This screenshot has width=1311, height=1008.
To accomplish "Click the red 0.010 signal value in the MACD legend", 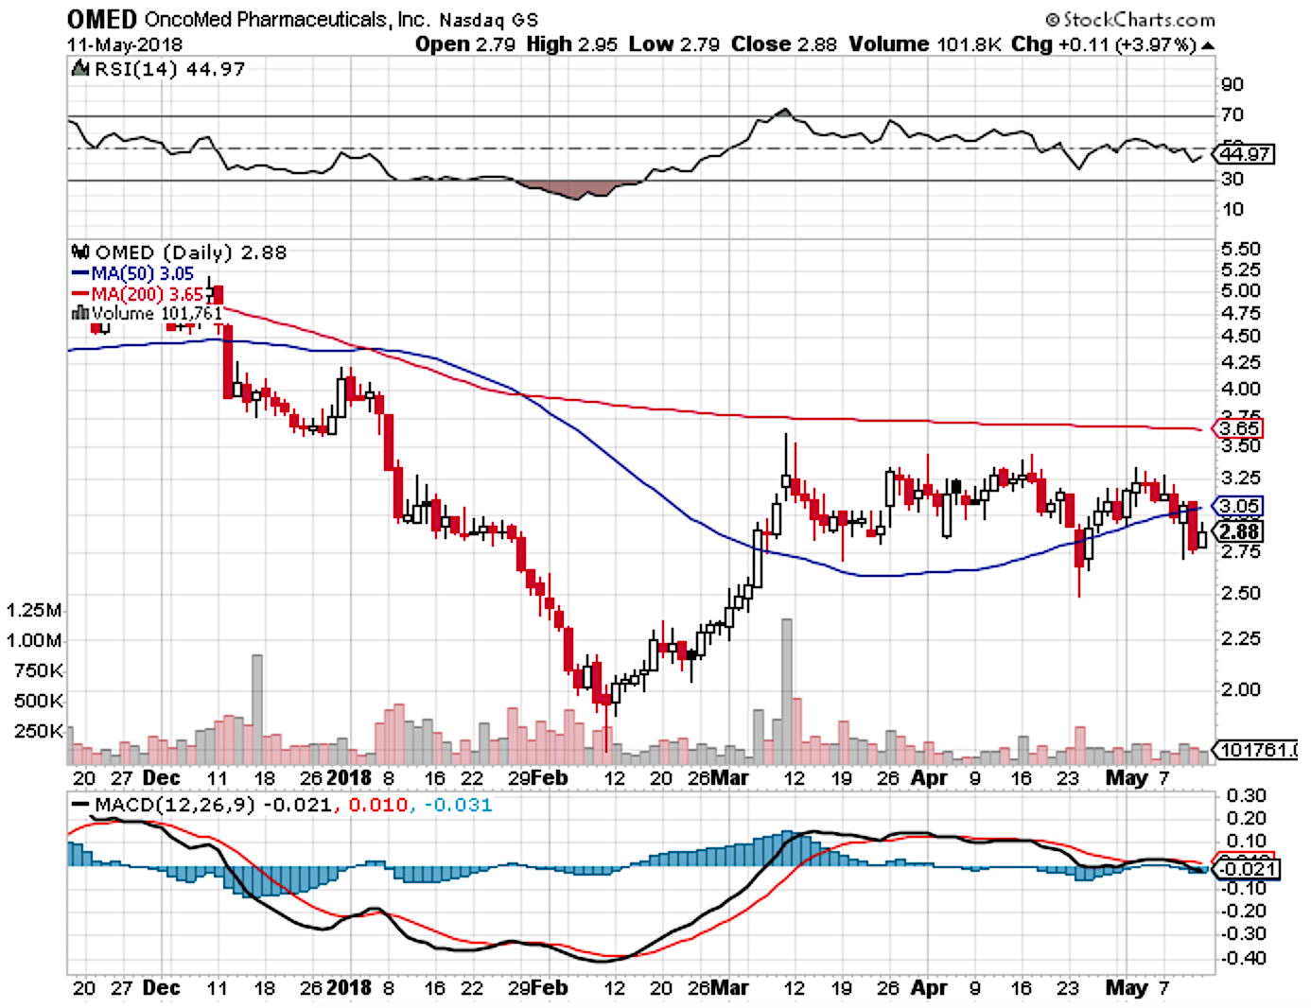I will [378, 805].
